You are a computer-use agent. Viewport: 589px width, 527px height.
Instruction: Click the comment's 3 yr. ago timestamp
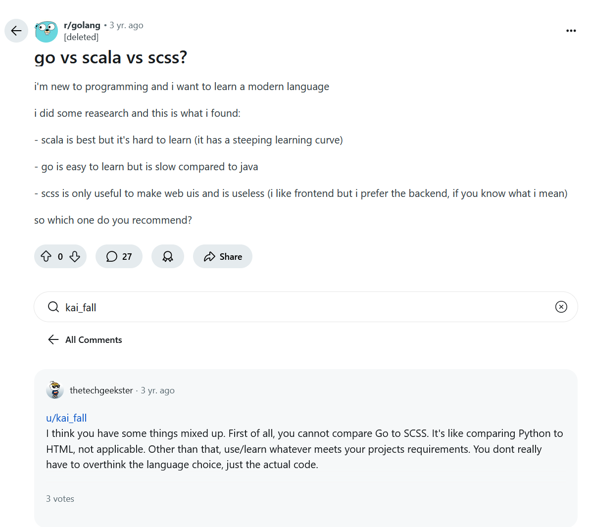coord(157,390)
